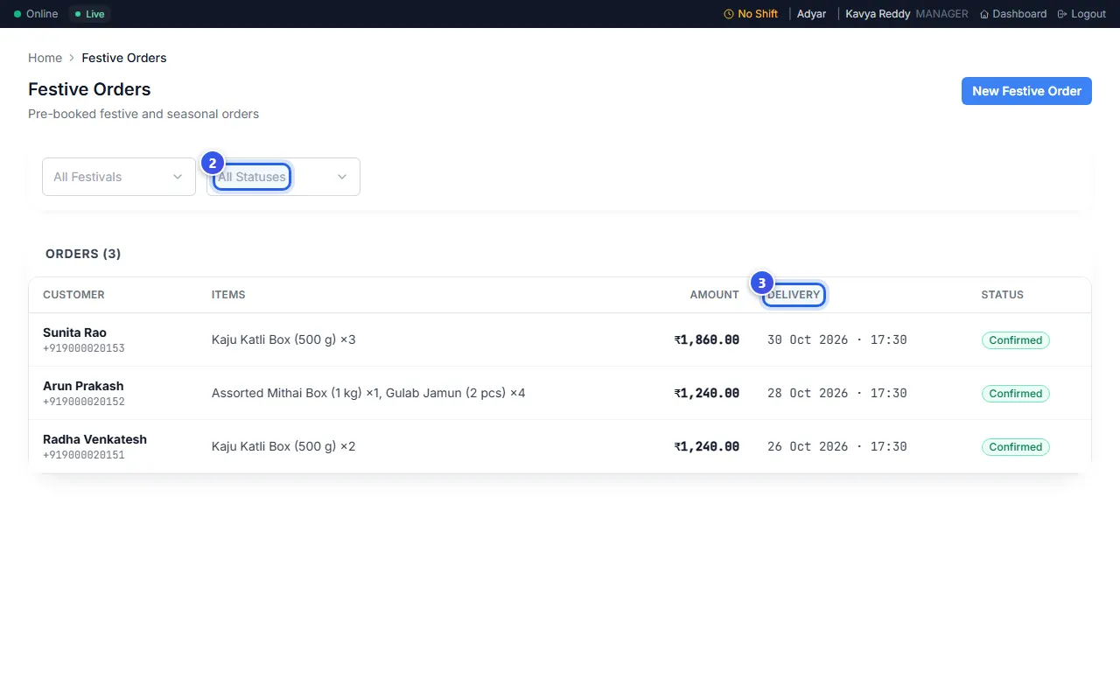Click Radha Venkatesh's Confirmed status badge
This screenshot has width=1120, height=700.
pos(1015,447)
